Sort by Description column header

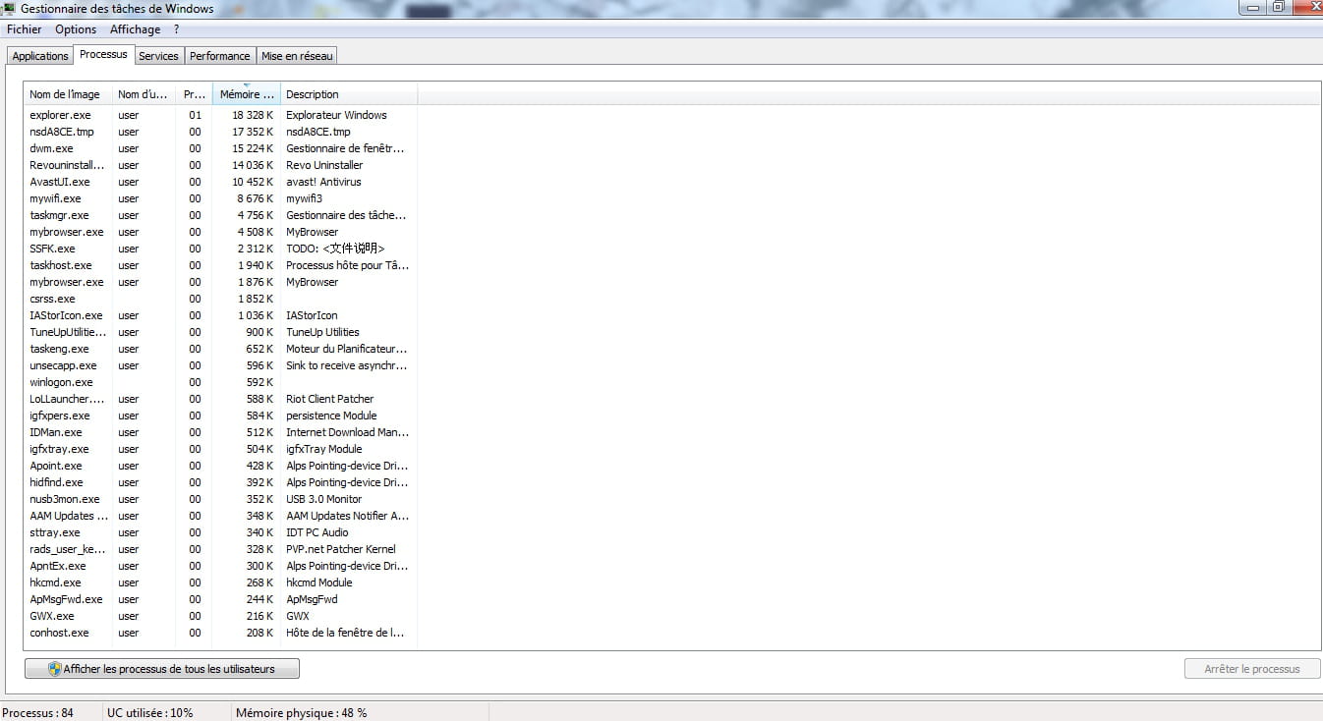pyautogui.click(x=349, y=94)
